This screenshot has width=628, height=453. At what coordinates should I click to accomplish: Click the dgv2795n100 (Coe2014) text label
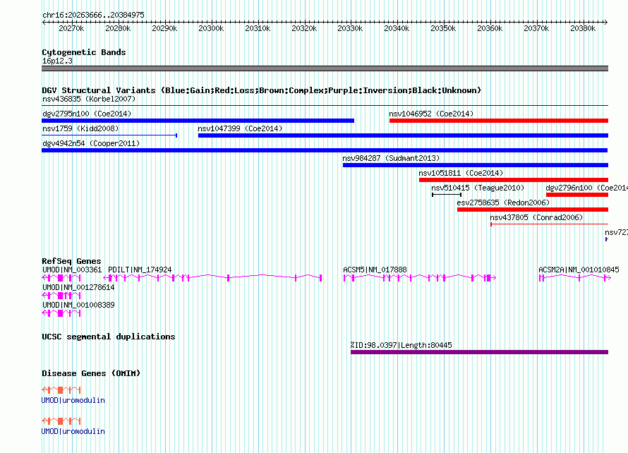click(x=87, y=114)
